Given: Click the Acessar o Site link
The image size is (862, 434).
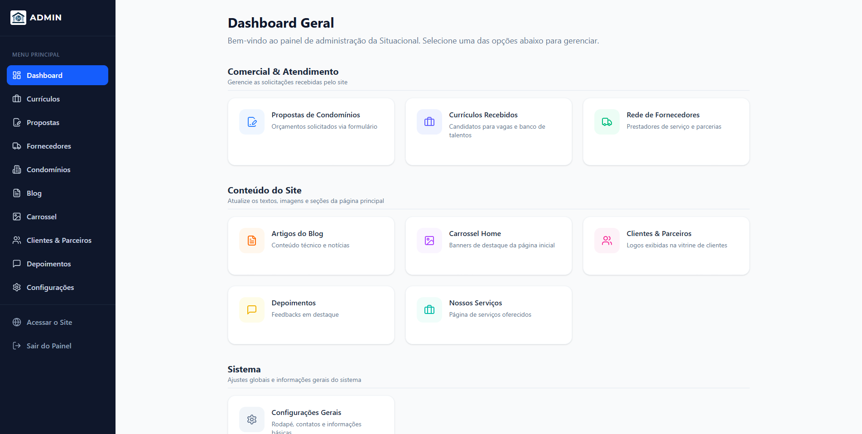Looking at the screenshot, I should [58, 322].
